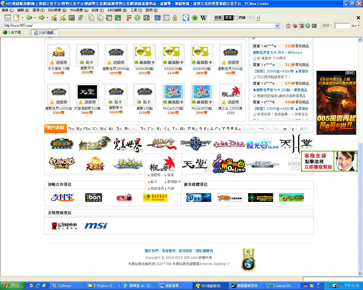The height and width of the screenshot is (290, 363).
Task: Go to home page via house icon
Action: 288,26
